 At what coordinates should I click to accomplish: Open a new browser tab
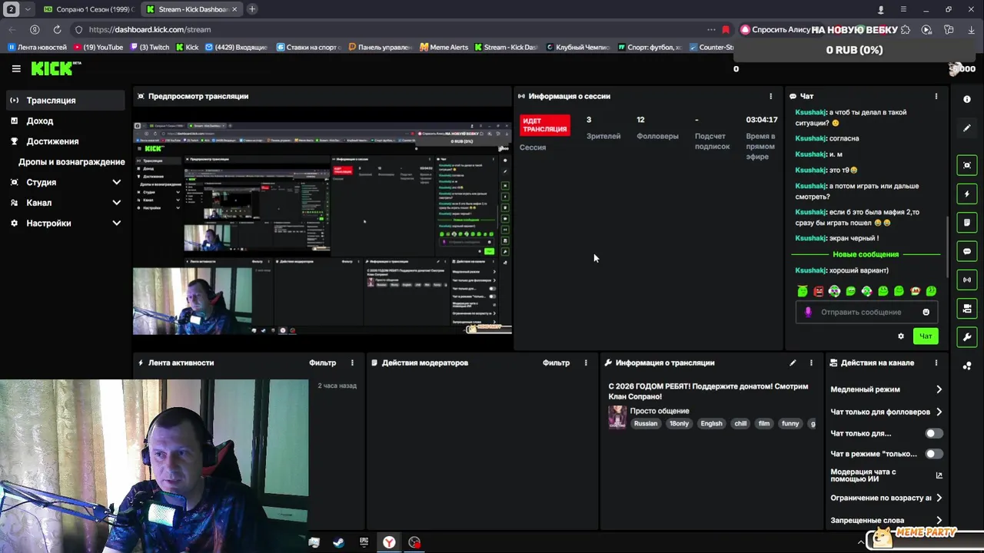click(251, 9)
